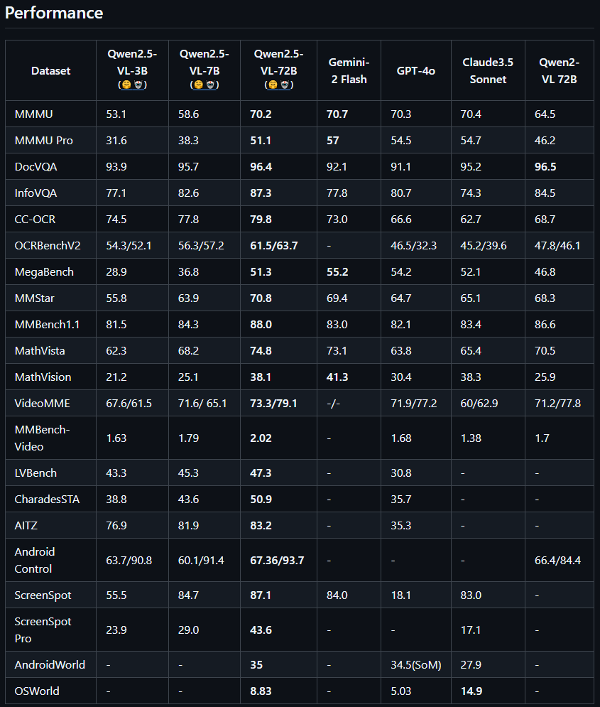Open the Hugging Face emoji link under Qwen2.5-VL-3B
Image resolution: width=600 pixels, height=707 pixels.
(x=126, y=85)
